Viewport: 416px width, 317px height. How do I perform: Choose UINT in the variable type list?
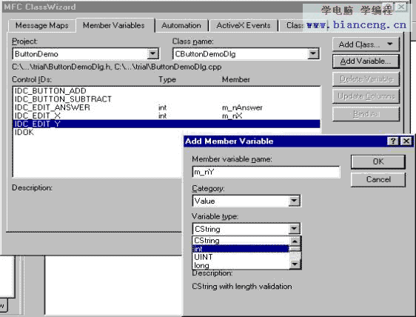pos(241,257)
